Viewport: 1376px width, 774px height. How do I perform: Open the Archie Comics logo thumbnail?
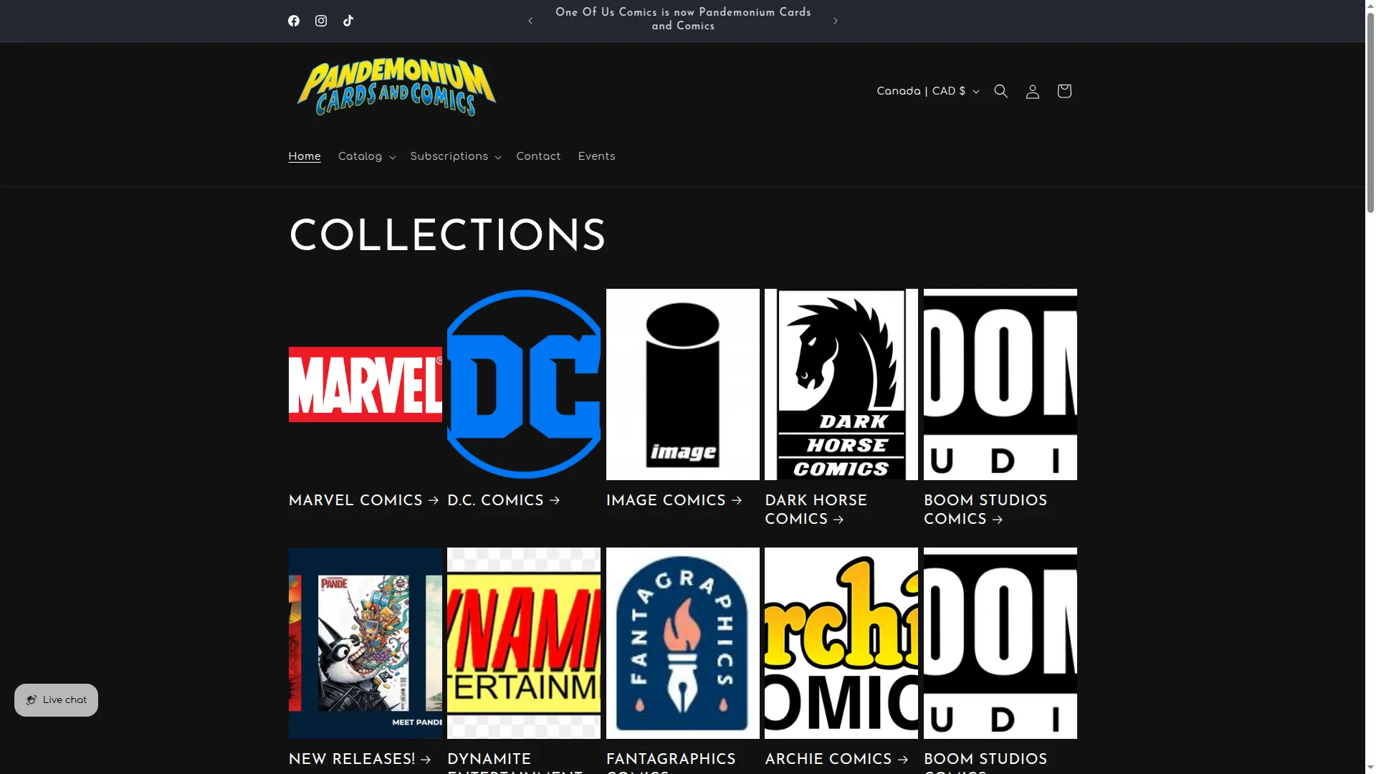tap(841, 644)
